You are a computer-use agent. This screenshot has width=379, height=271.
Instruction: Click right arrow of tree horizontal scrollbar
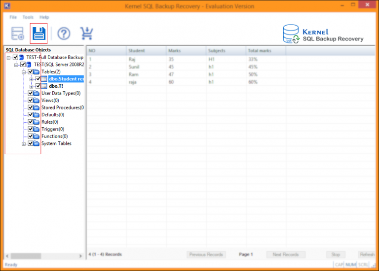pyautogui.click(x=80, y=256)
